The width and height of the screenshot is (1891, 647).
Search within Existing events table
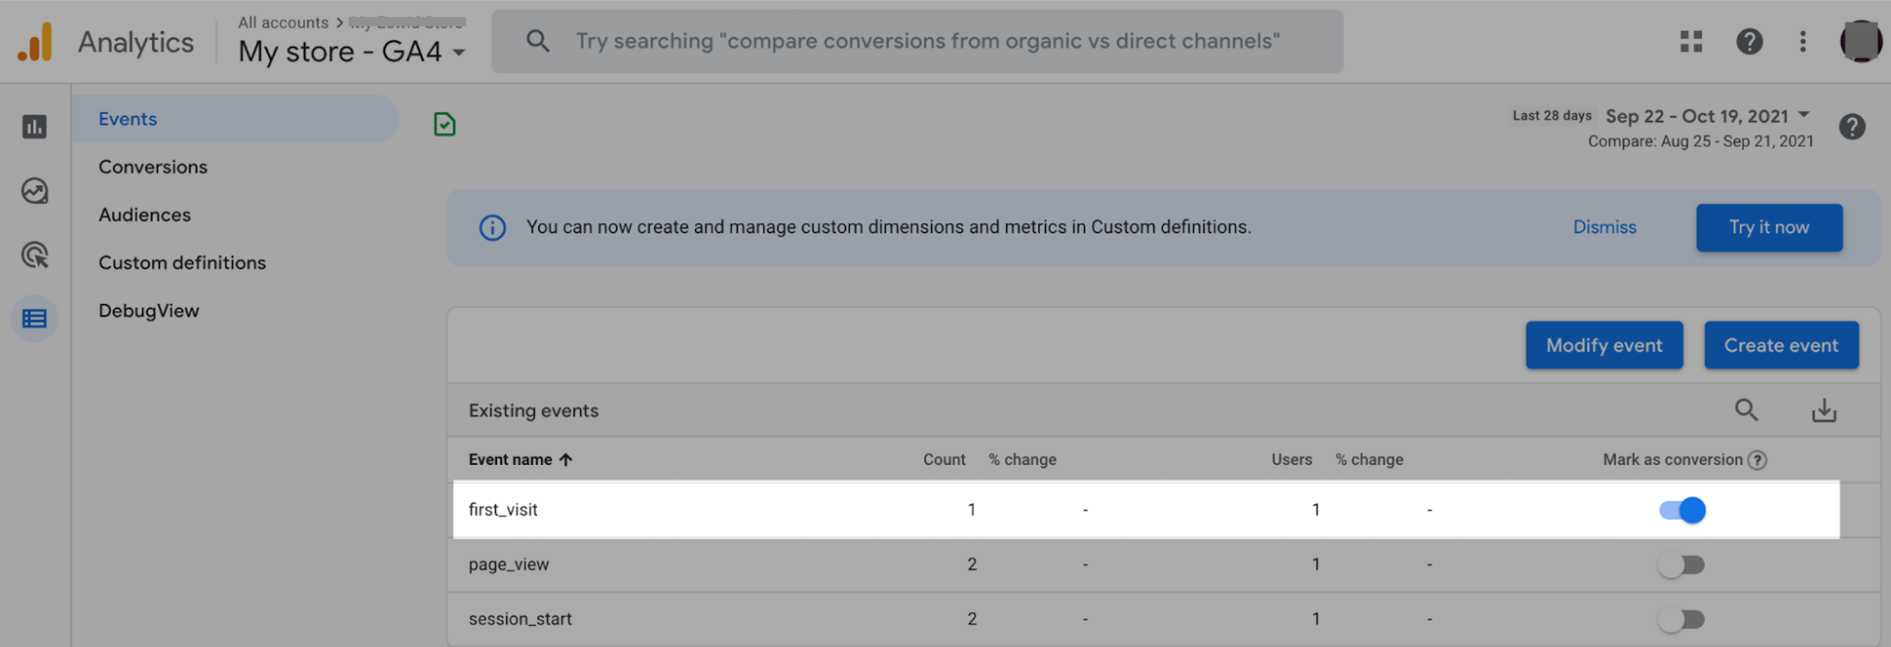point(1747,410)
